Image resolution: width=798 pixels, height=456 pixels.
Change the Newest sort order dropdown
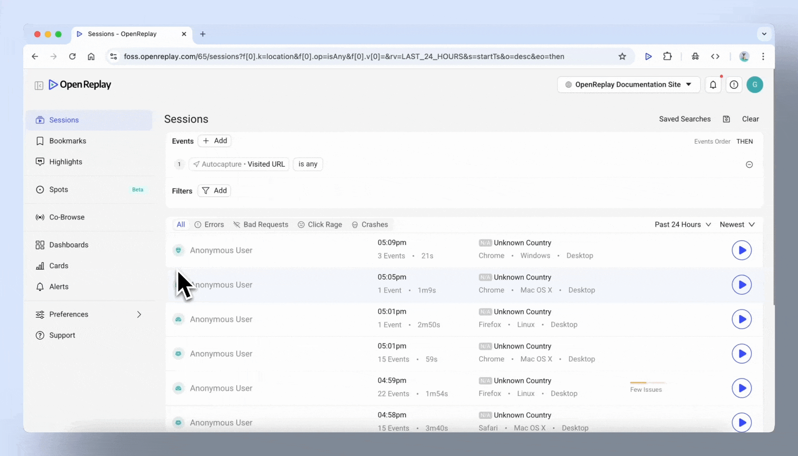pos(737,225)
